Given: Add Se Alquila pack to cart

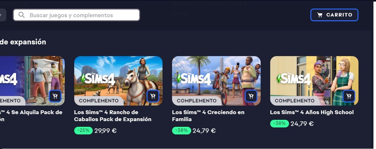Looking at the screenshot, I should (55, 96).
